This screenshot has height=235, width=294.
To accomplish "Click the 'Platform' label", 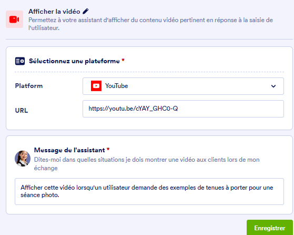I will pyautogui.click(x=29, y=86).
